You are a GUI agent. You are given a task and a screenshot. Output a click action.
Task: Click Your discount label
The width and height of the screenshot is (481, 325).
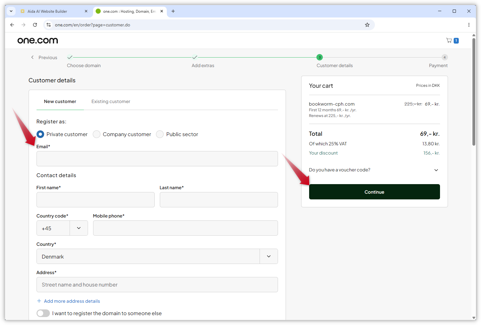(323, 153)
